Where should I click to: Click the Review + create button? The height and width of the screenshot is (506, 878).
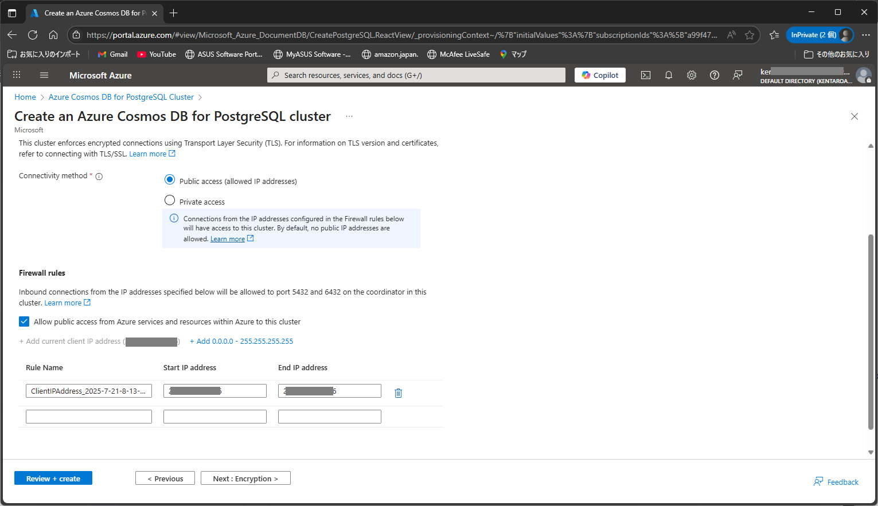(53, 478)
